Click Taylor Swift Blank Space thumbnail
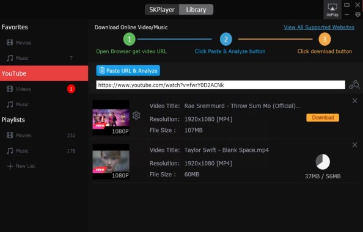This screenshot has width=363, height=232. point(111,162)
